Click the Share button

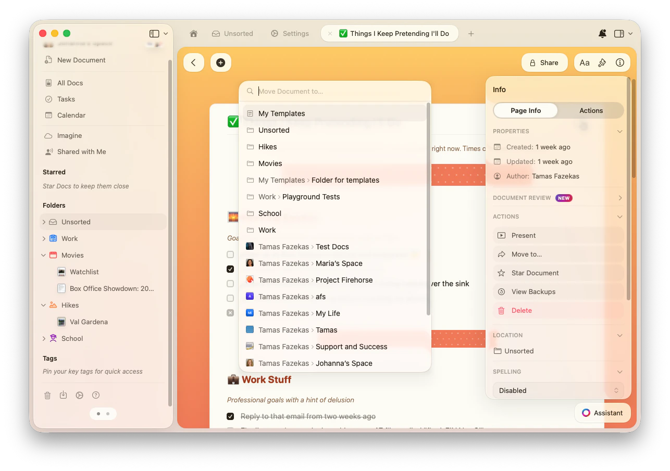(544, 62)
